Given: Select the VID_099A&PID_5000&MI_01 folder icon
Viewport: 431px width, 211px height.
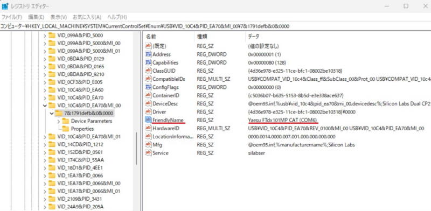Looking at the screenshot, I should pos(52,51).
